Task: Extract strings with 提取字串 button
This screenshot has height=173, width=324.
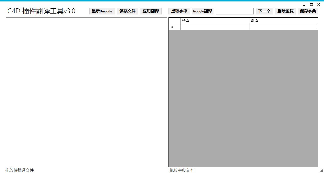Action: [x=179, y=11]
